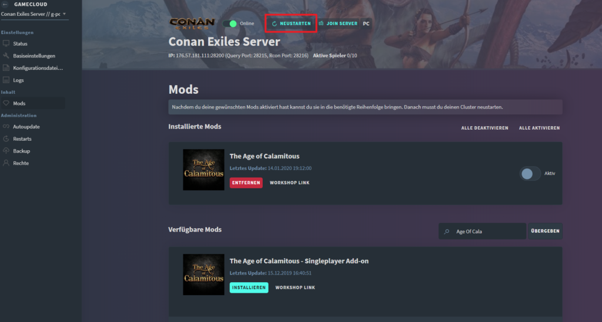Click the Mods heart icon in sidebar
Screen dimensions: 602x322
(6, 103)
